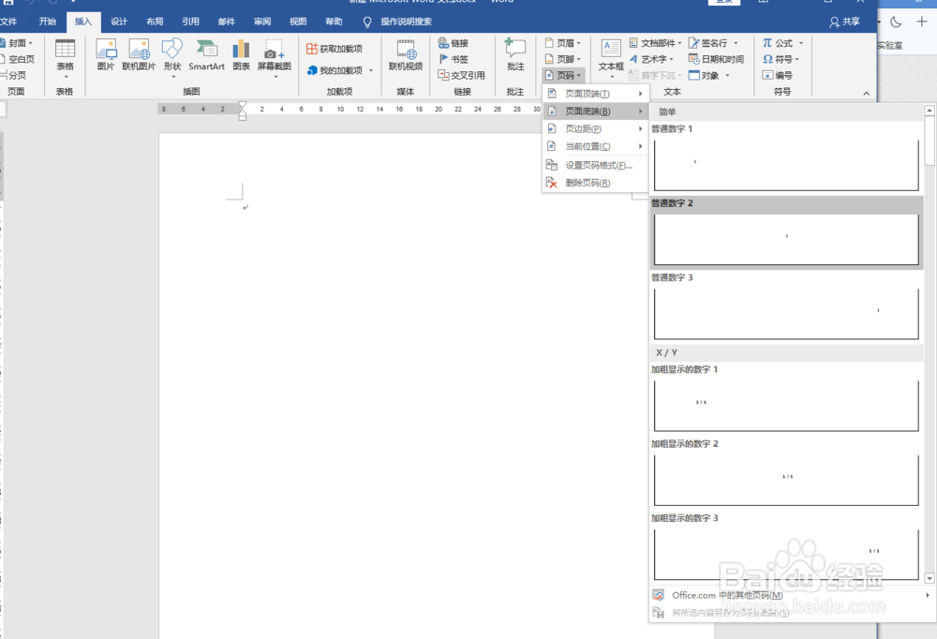Choose 加粗显示的数字 3 style

click(786, 547)
